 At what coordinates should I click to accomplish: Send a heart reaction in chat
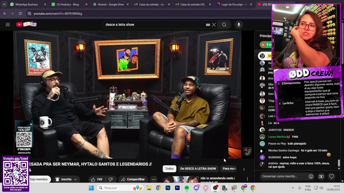(331, 176)
